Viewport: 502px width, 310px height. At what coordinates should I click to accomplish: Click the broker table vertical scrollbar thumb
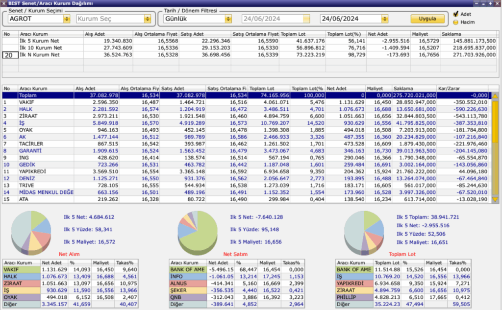495,121
